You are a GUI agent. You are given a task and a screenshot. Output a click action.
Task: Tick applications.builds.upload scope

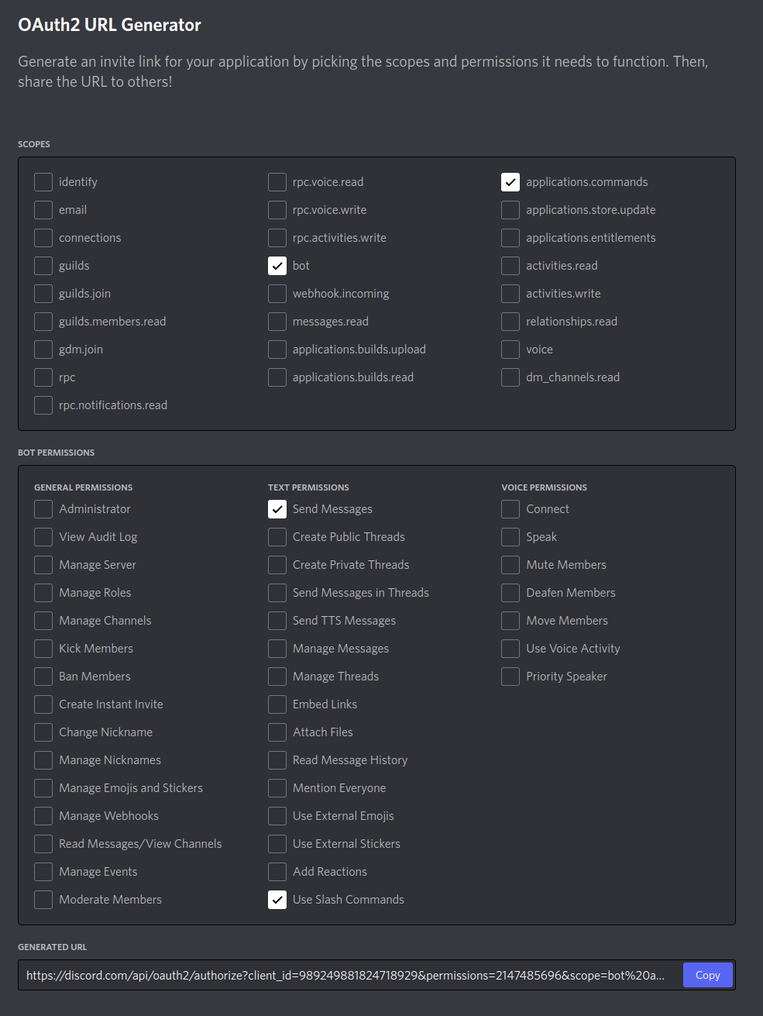(x=277, y=350)
